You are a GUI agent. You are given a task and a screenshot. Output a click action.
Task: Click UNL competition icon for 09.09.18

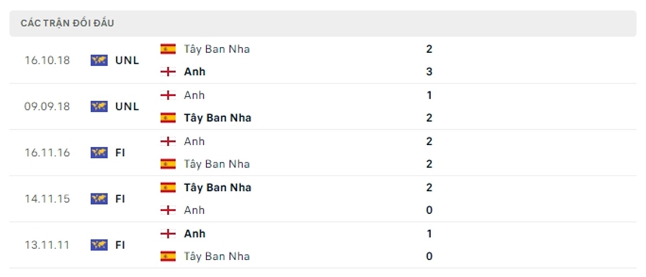click(x=99, y=106)
